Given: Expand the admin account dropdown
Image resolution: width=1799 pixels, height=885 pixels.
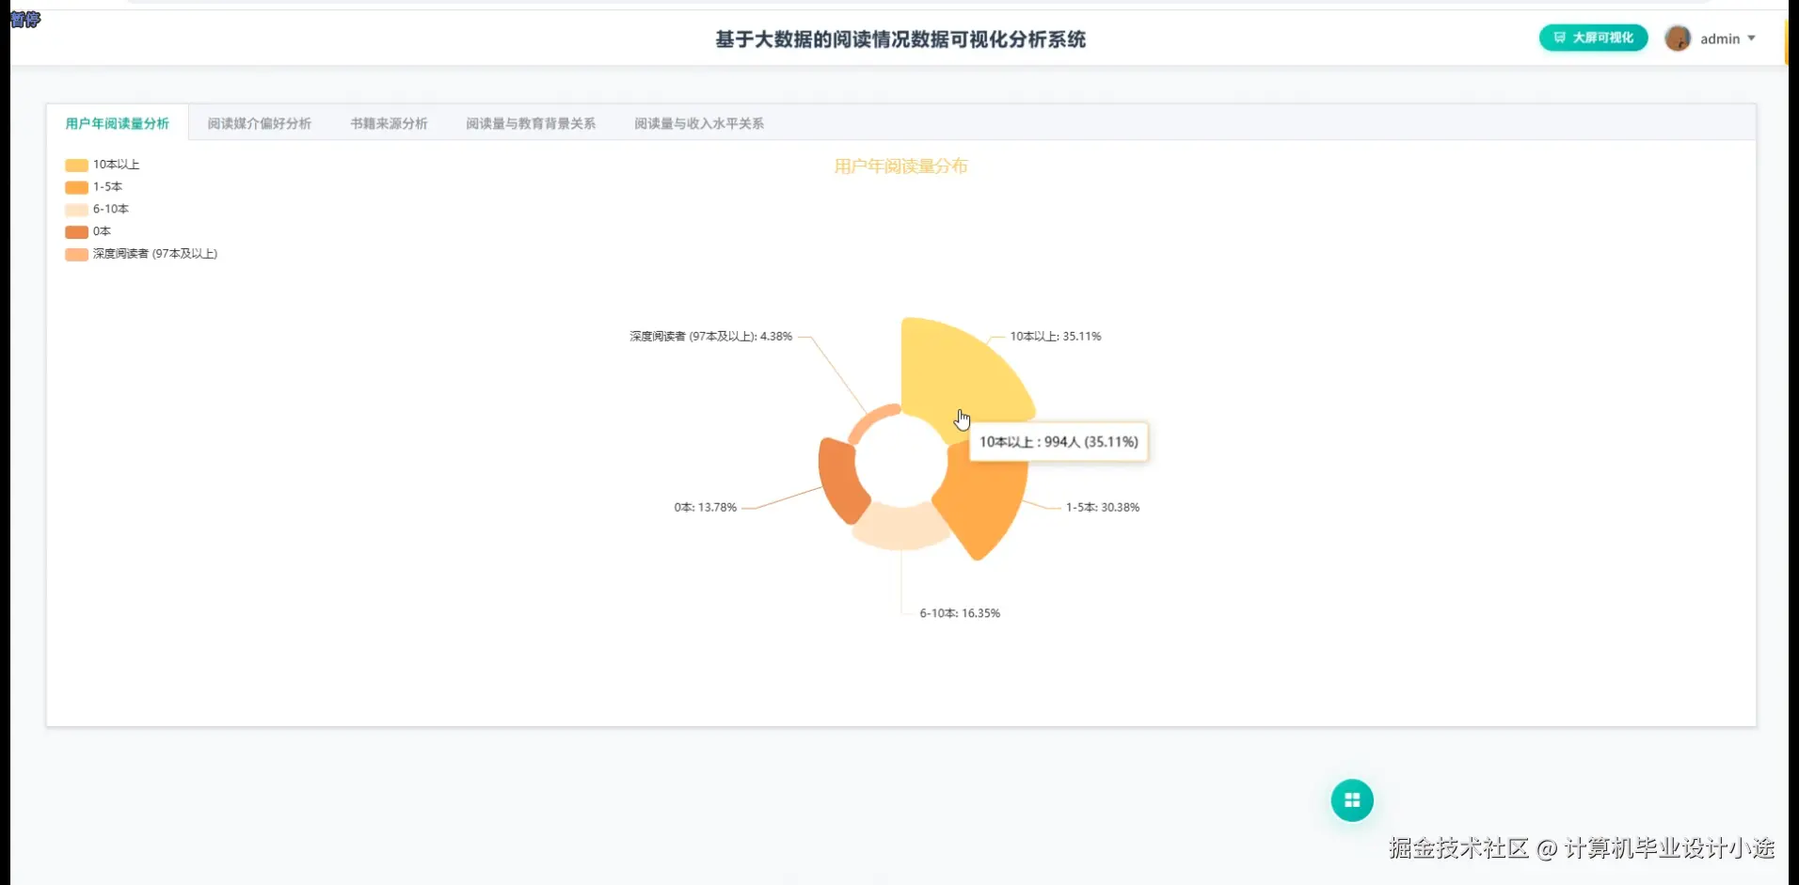Looking at the screenshot, I should (1752, 39).
